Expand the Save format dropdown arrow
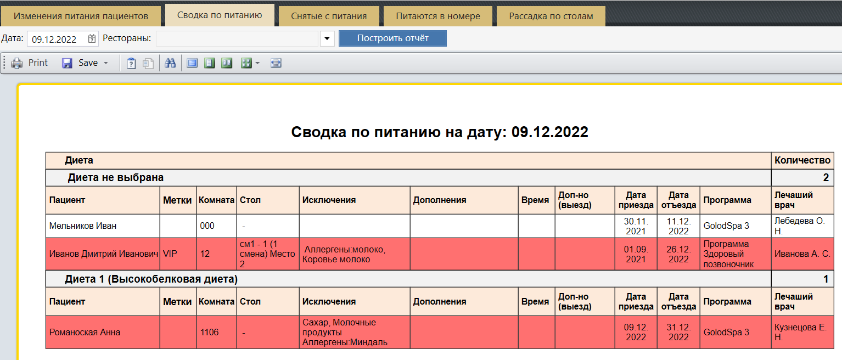 (x=105, y=63)
